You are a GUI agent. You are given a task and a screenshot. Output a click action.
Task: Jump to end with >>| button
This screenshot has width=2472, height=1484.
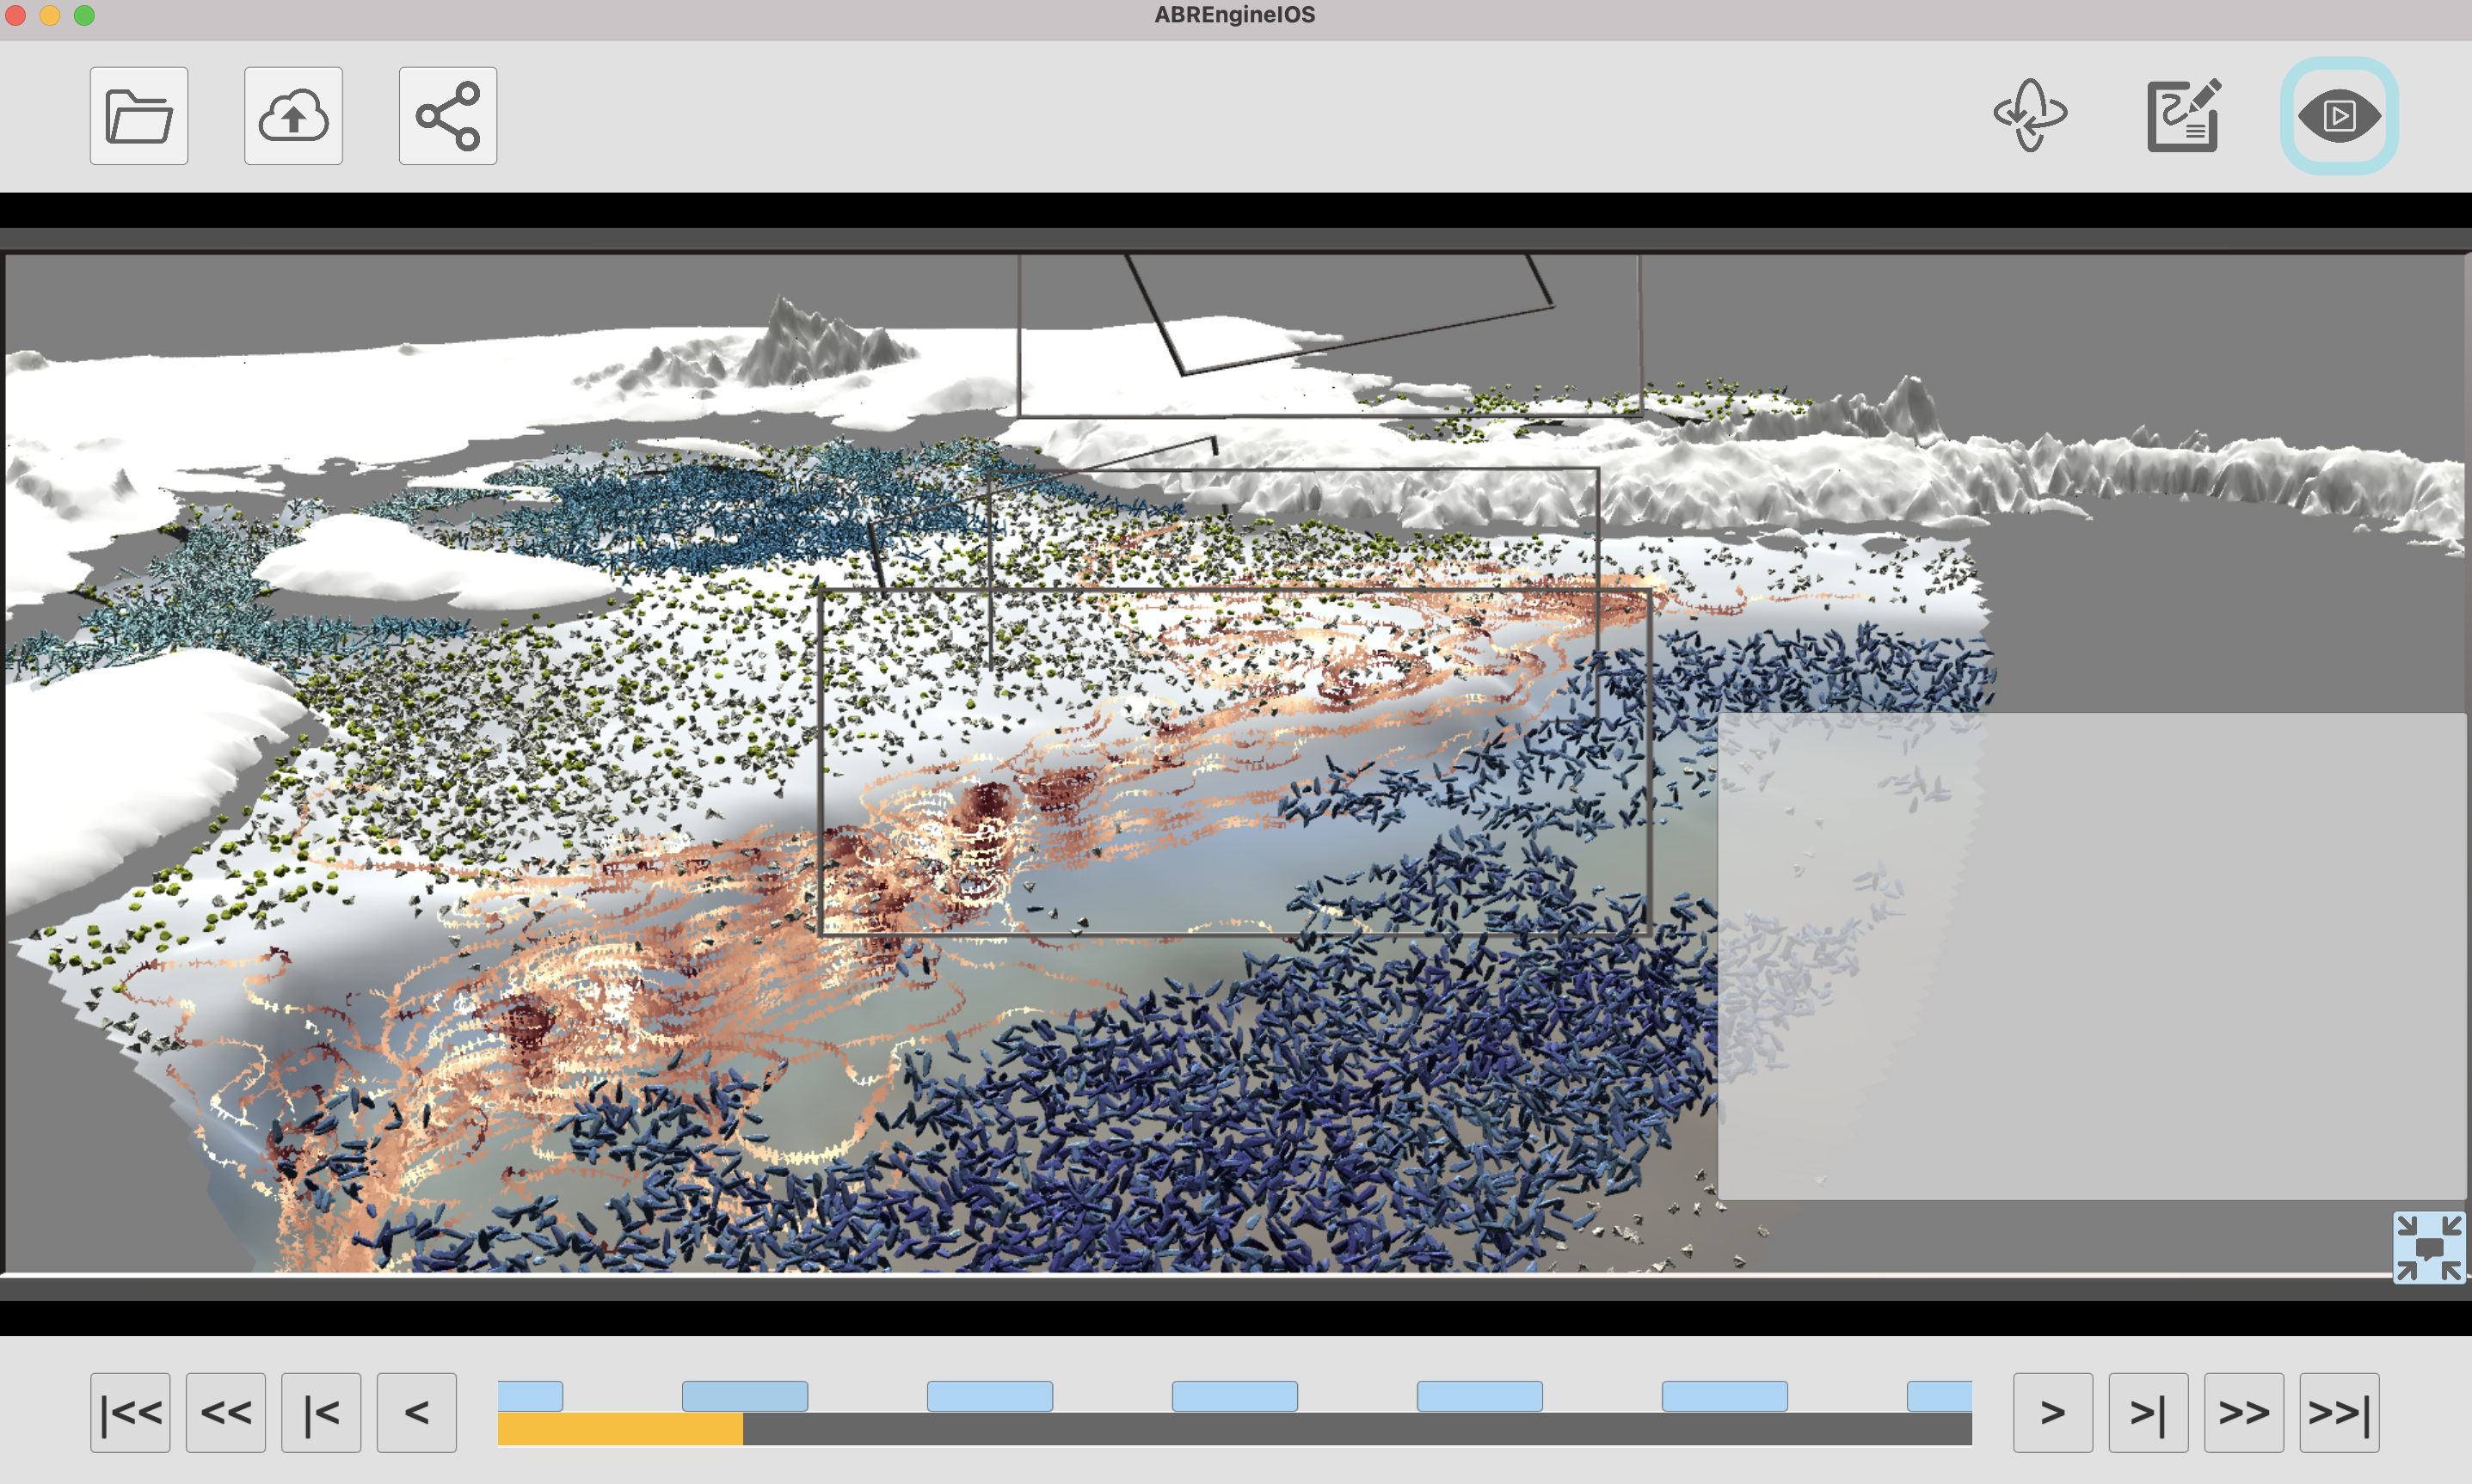click(2338, 1412)
